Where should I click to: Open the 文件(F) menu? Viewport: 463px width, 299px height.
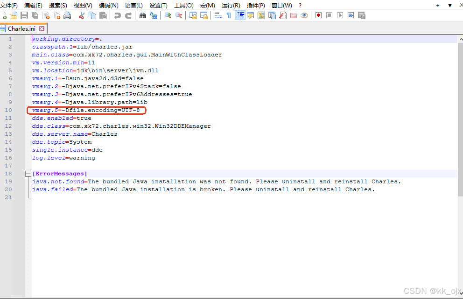coord(9,5)
